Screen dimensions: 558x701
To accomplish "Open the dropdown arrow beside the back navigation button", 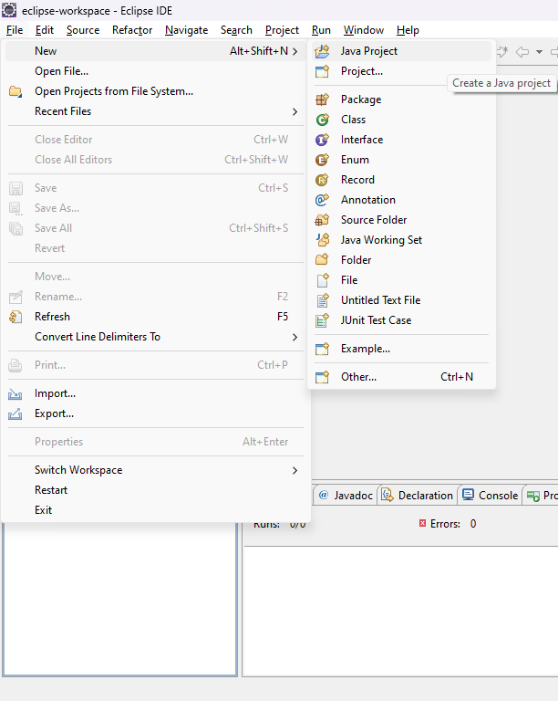I will click(x=539, y=52).
